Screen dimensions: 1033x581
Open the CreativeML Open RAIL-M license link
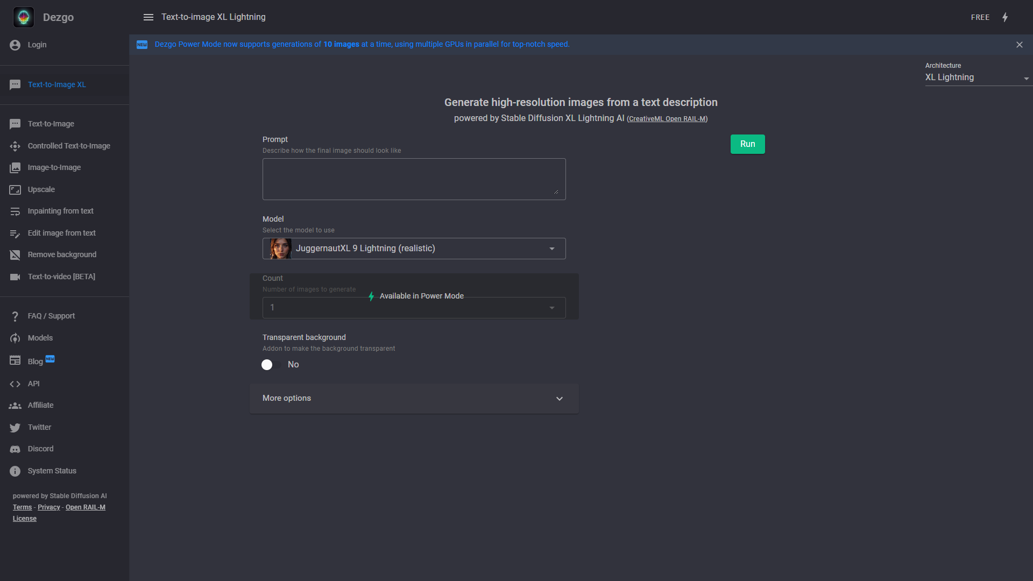click(667, 118)
